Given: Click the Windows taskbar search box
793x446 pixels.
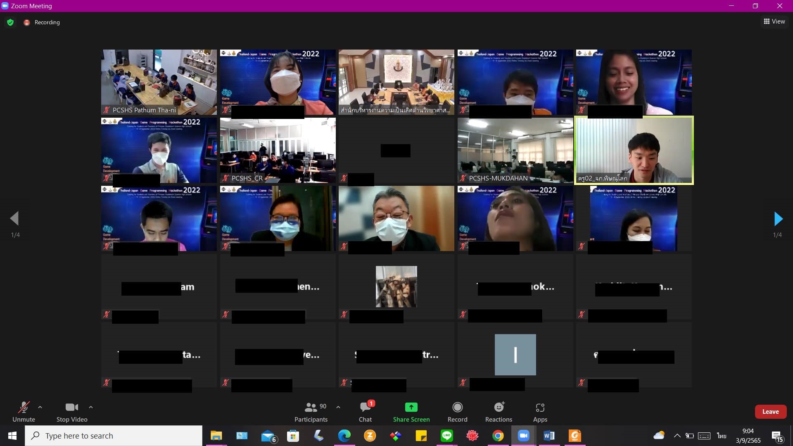Looking at the screenshot, I should [114, 436].
